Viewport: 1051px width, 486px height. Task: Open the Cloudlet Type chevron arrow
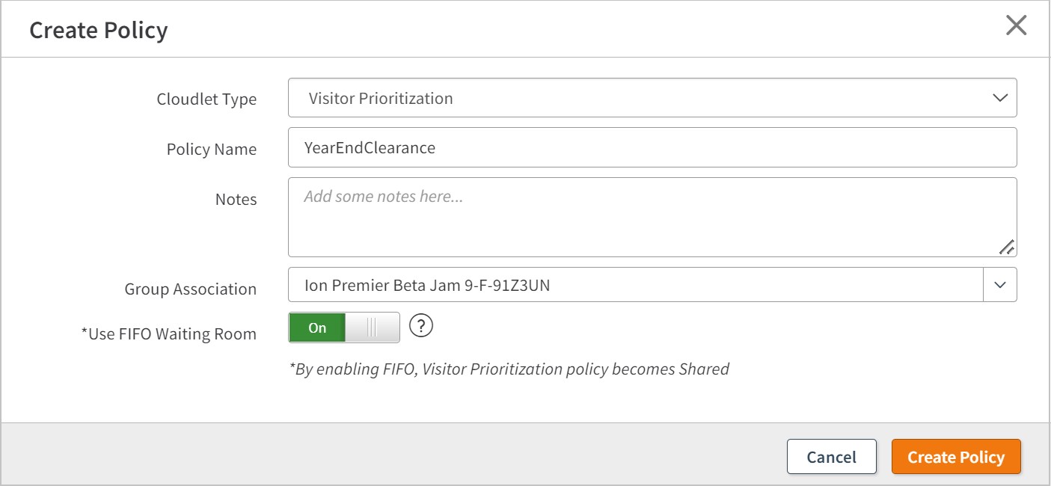999,98
